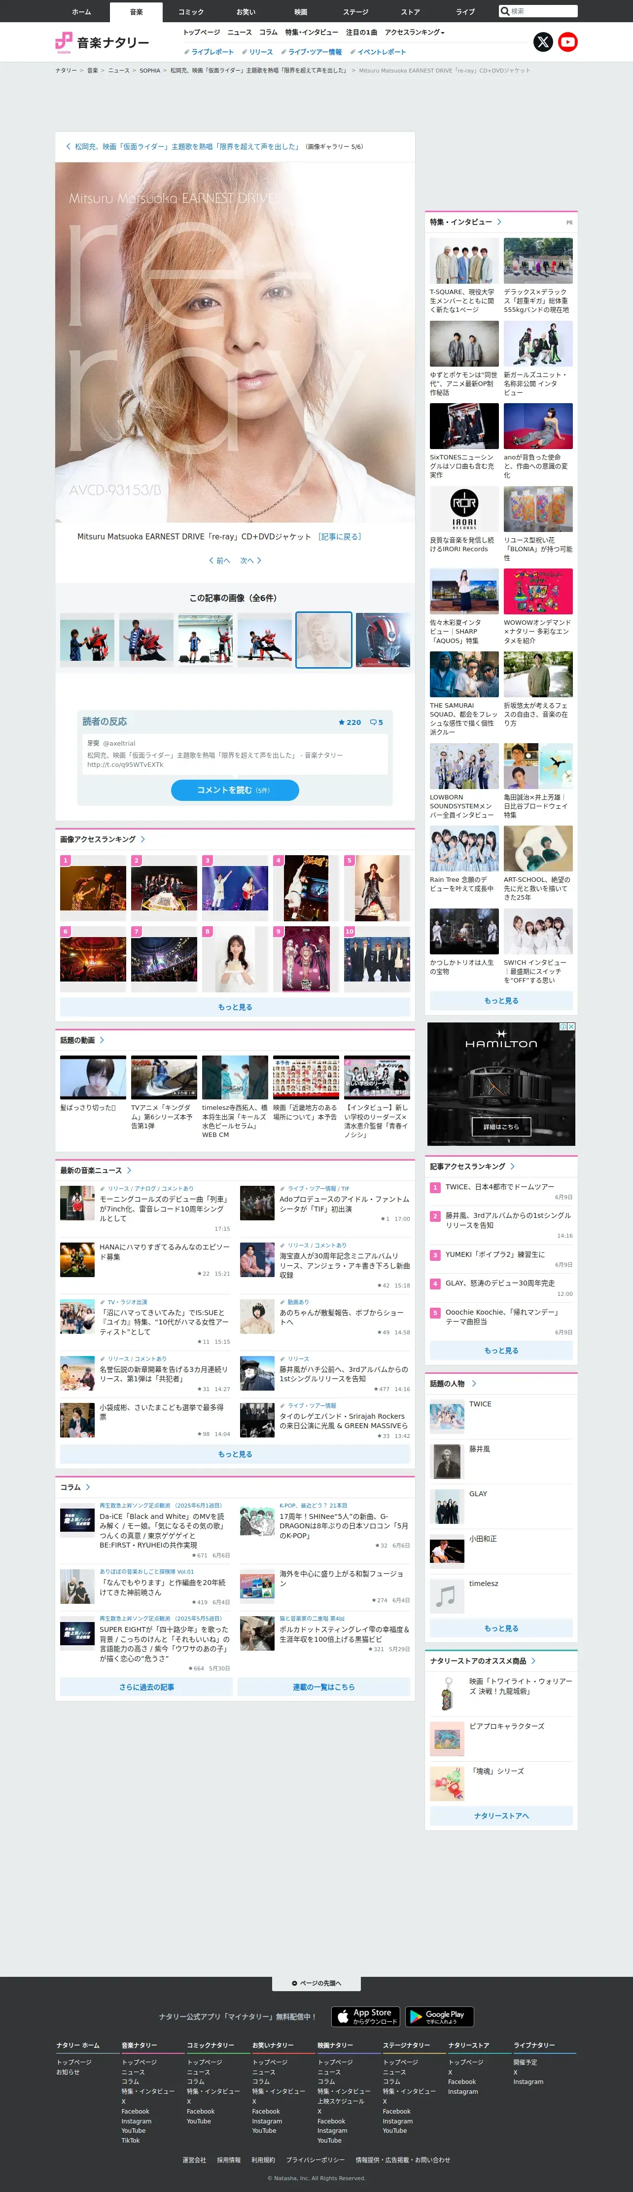Viewport: 633px width, 2192px height.
Task: Open ナタリーストアのオススメ商品 heading chevron
Action: 533,1661
